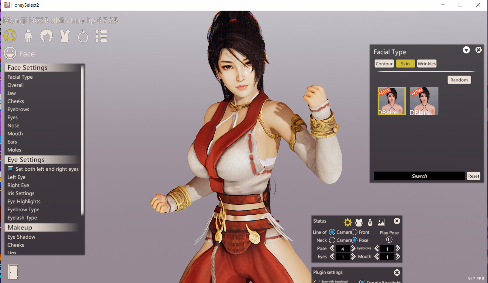Select the lightbulb icon in Status panel
The width and height of the screenshot is (488, 283).
pyautogui.click(x=370, y=223)
